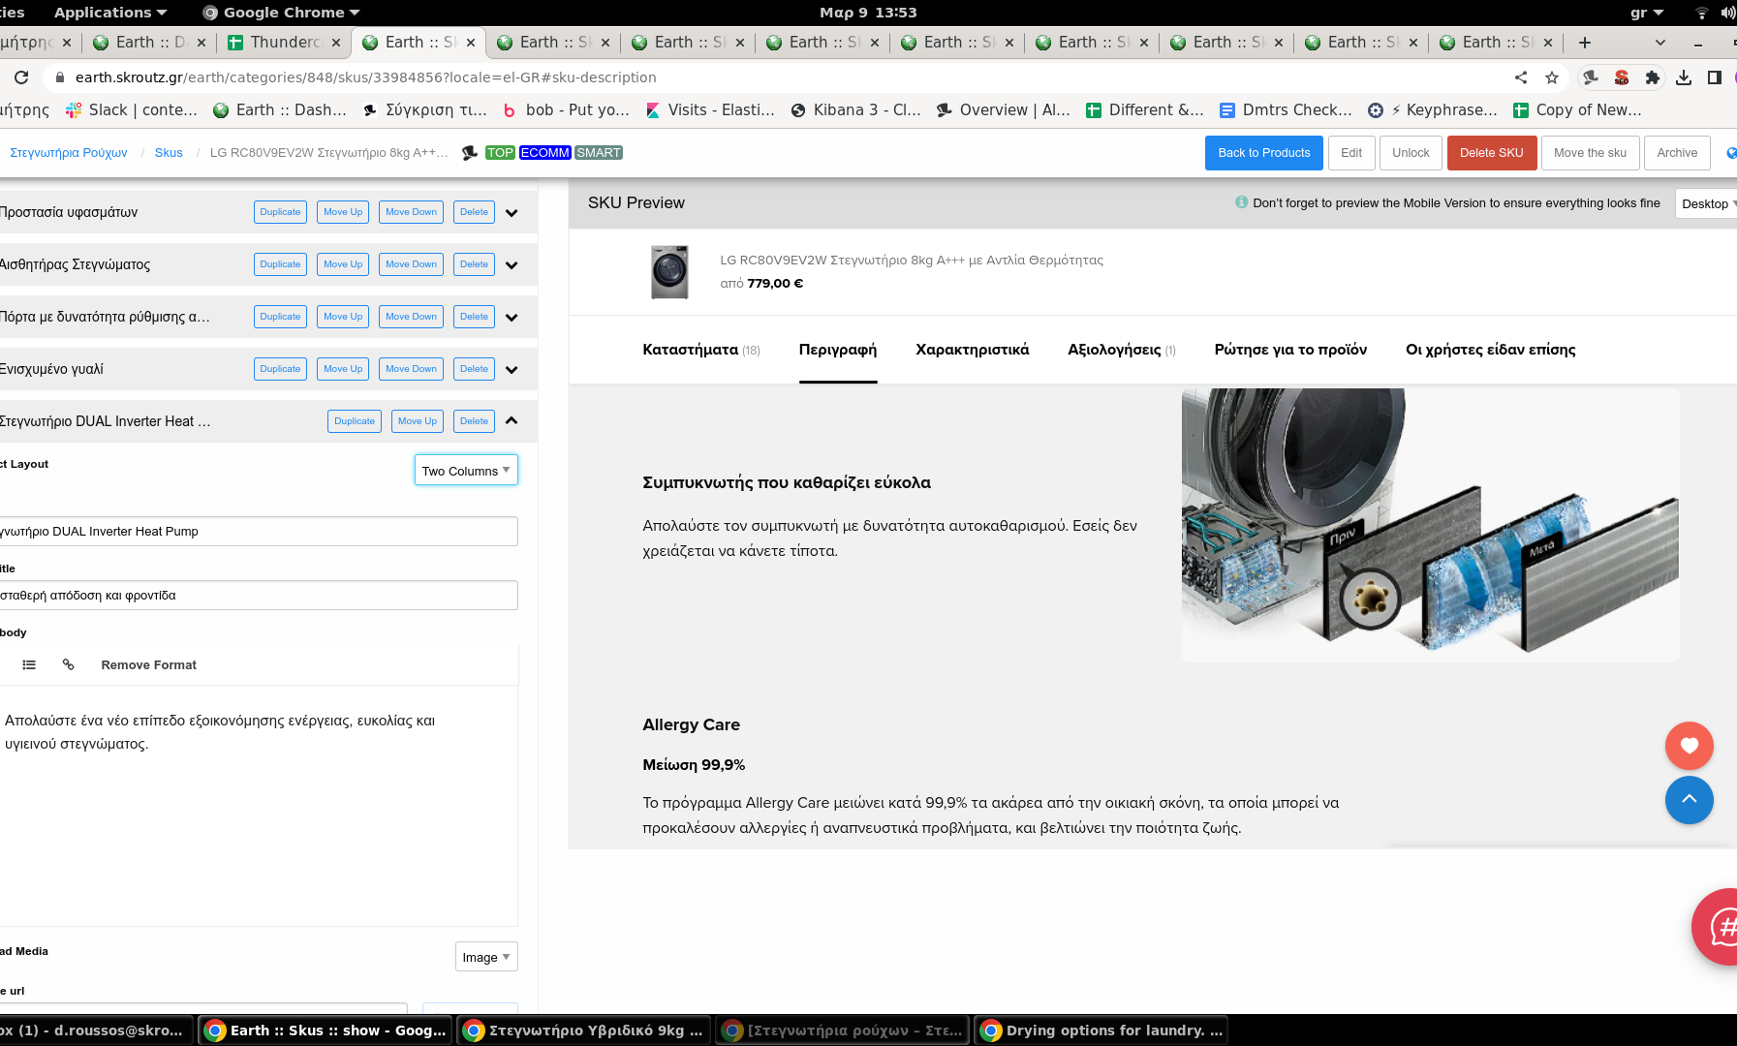Screen dimensions: 1737x1046
Task: Open the Copy of New... bookmark
Action: pos(1577,110)
